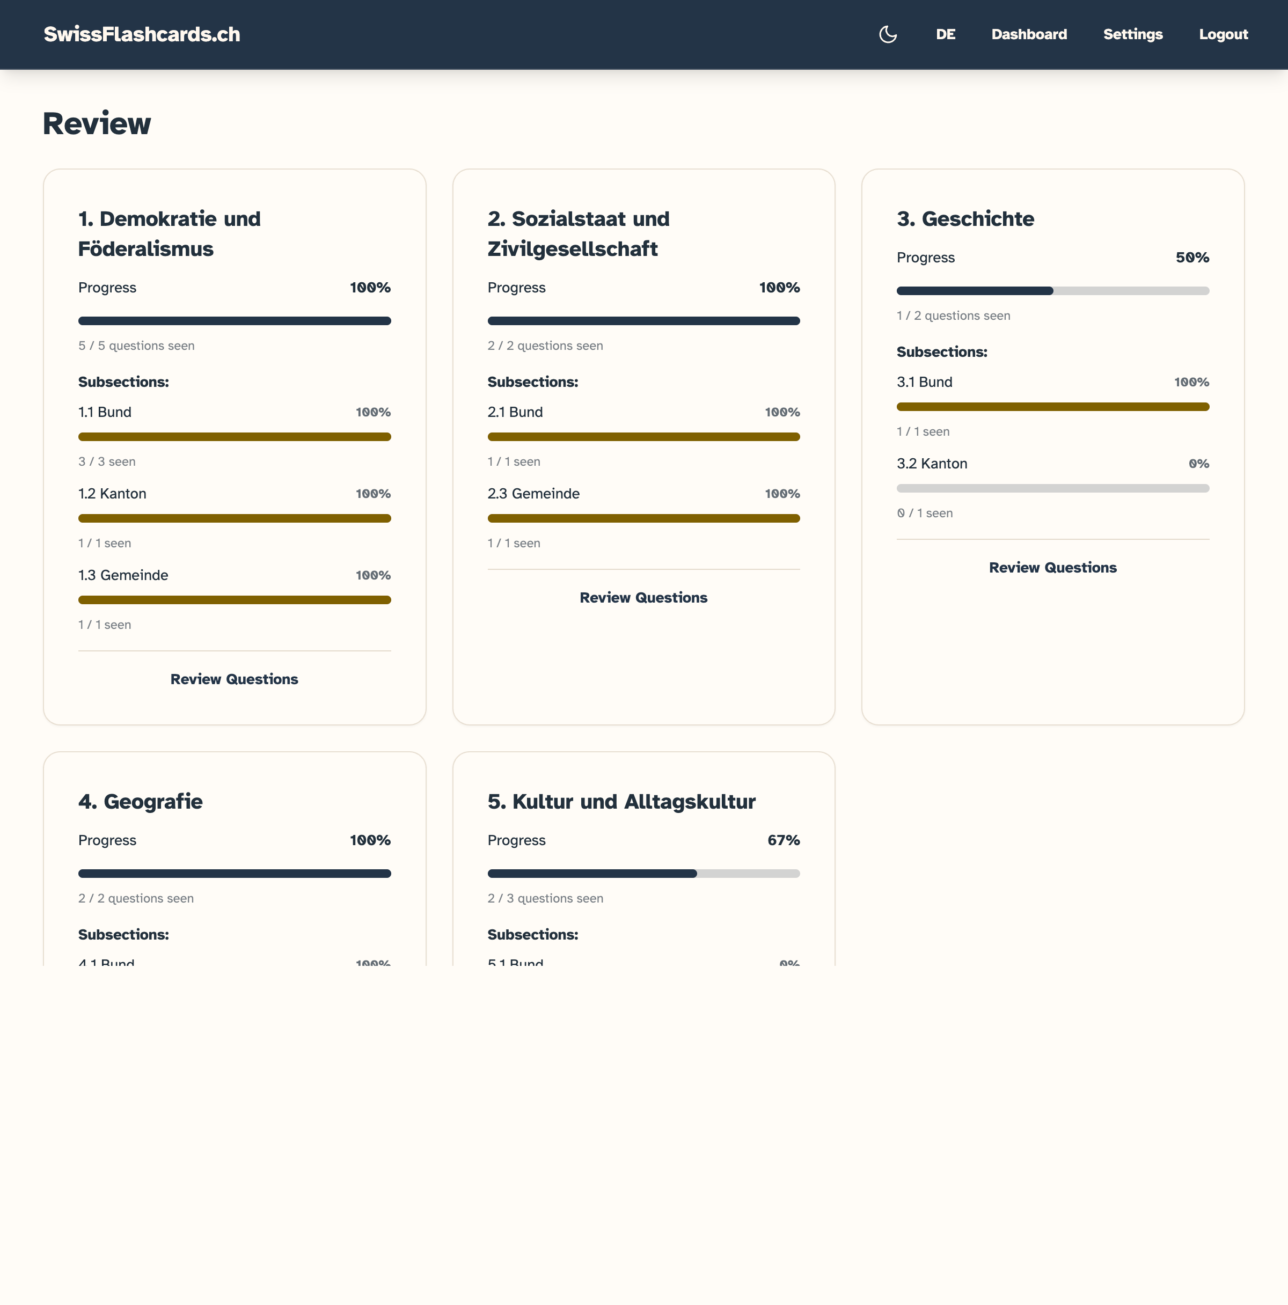This screenshot has height=1305, width=1288.
Task: Click '0 / 1 seen' under 3.2 Kanton
Action: [925, 514]
